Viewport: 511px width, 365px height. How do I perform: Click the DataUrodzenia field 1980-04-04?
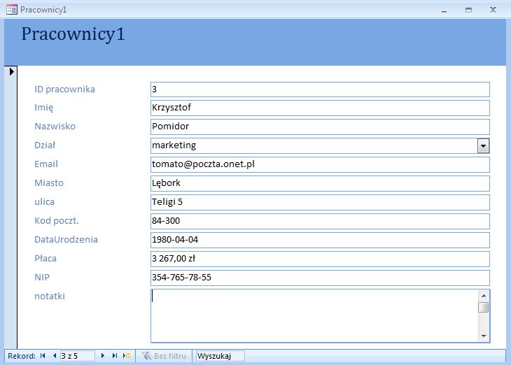[x=320, y=240]
